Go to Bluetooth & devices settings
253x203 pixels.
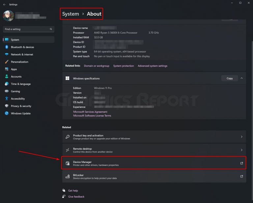pyautogui.click(x=29, y=47)
